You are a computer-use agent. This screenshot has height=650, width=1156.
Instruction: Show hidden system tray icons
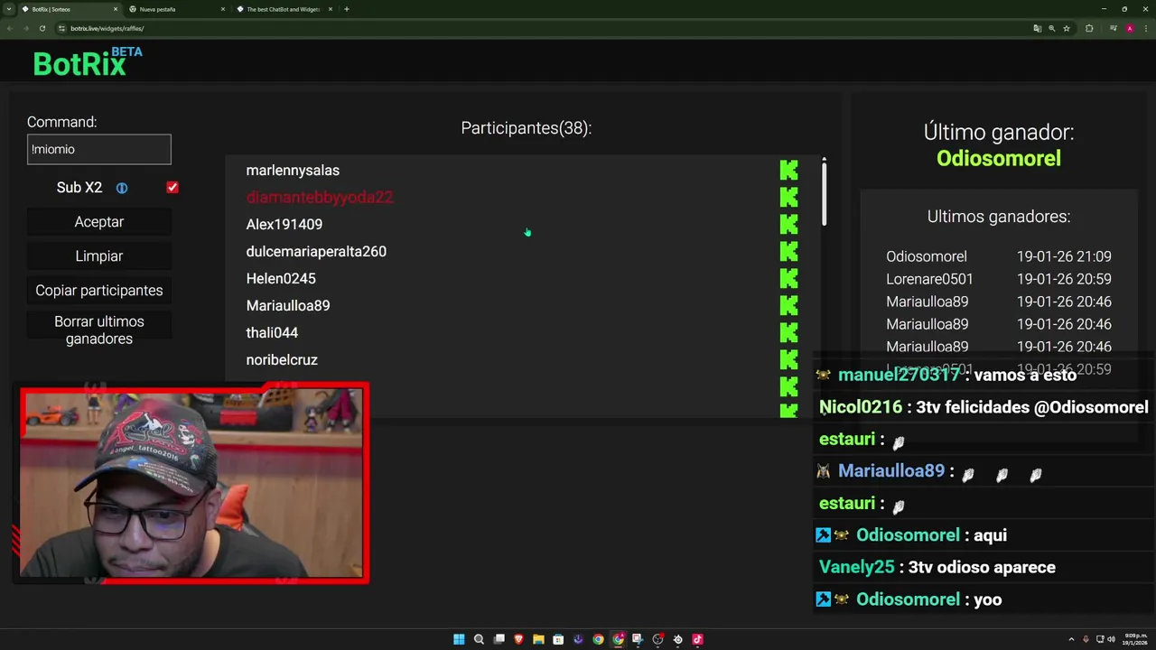1071,639
